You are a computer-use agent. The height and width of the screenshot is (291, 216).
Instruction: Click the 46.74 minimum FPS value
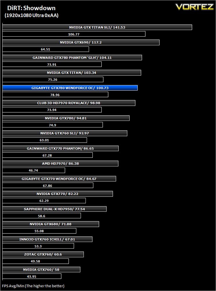(x=33, y=170)
